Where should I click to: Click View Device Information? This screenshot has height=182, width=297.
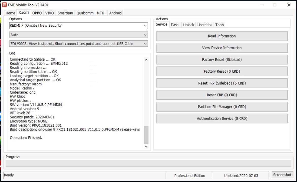(222, 48)
